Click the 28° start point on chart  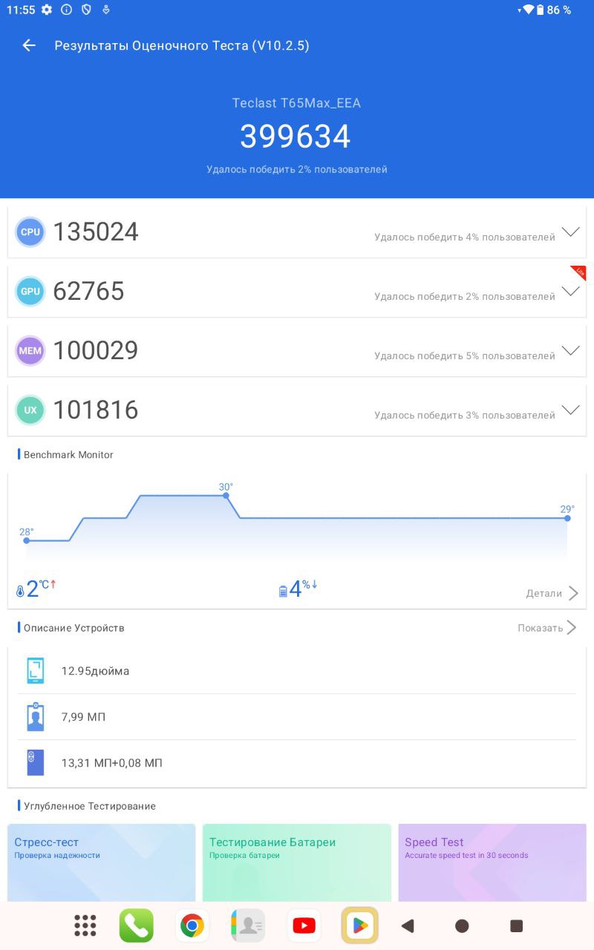coord(27,540)
